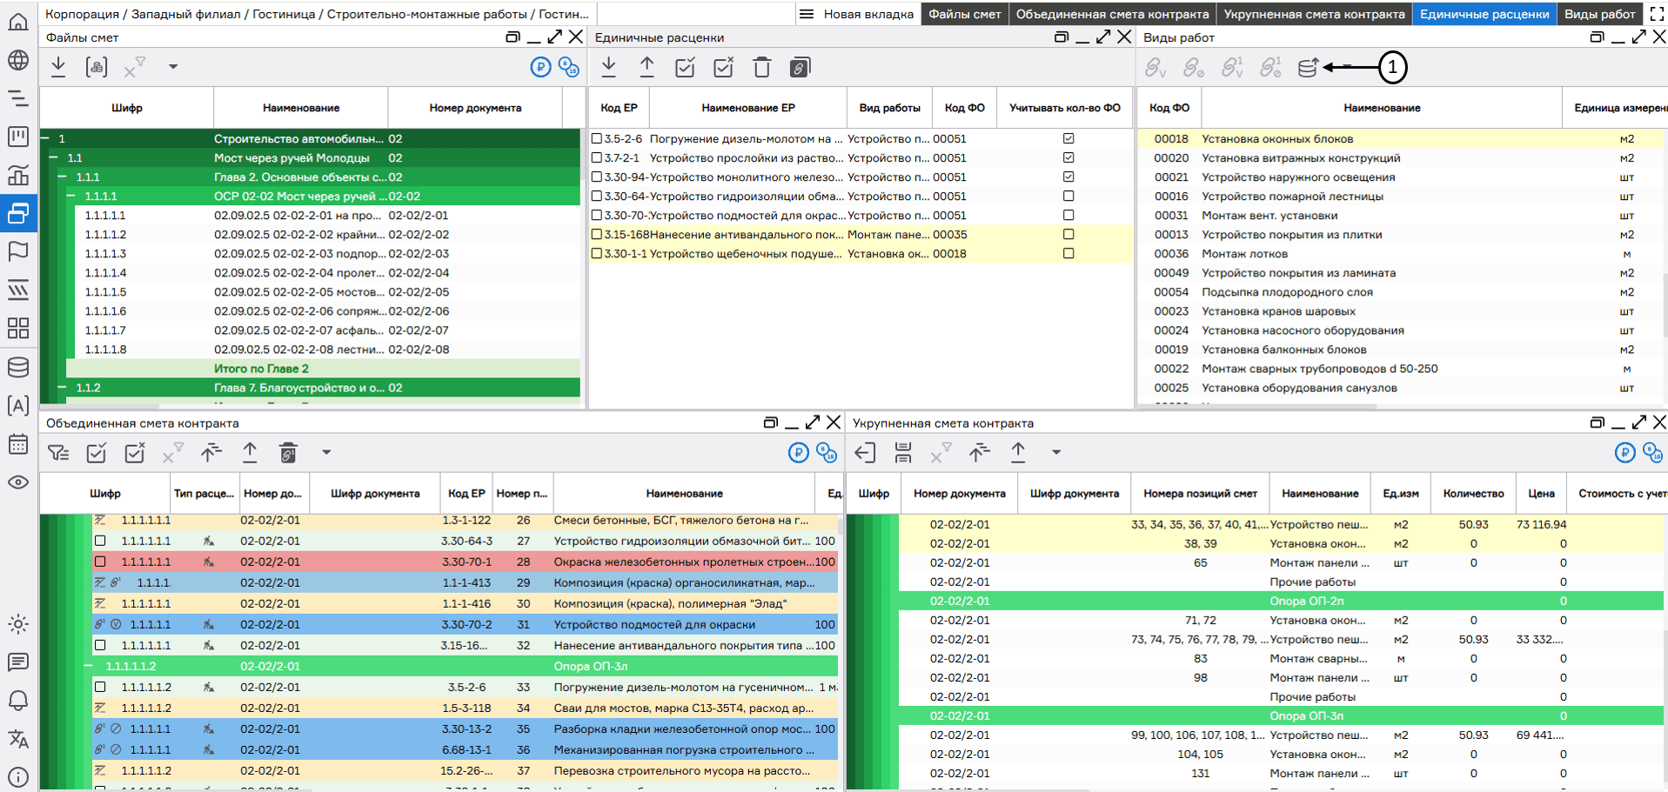This screenshot has width=1668, height=792.
Task: Click the filter list icon in Объединенная смета
Action: pos(58,452)
